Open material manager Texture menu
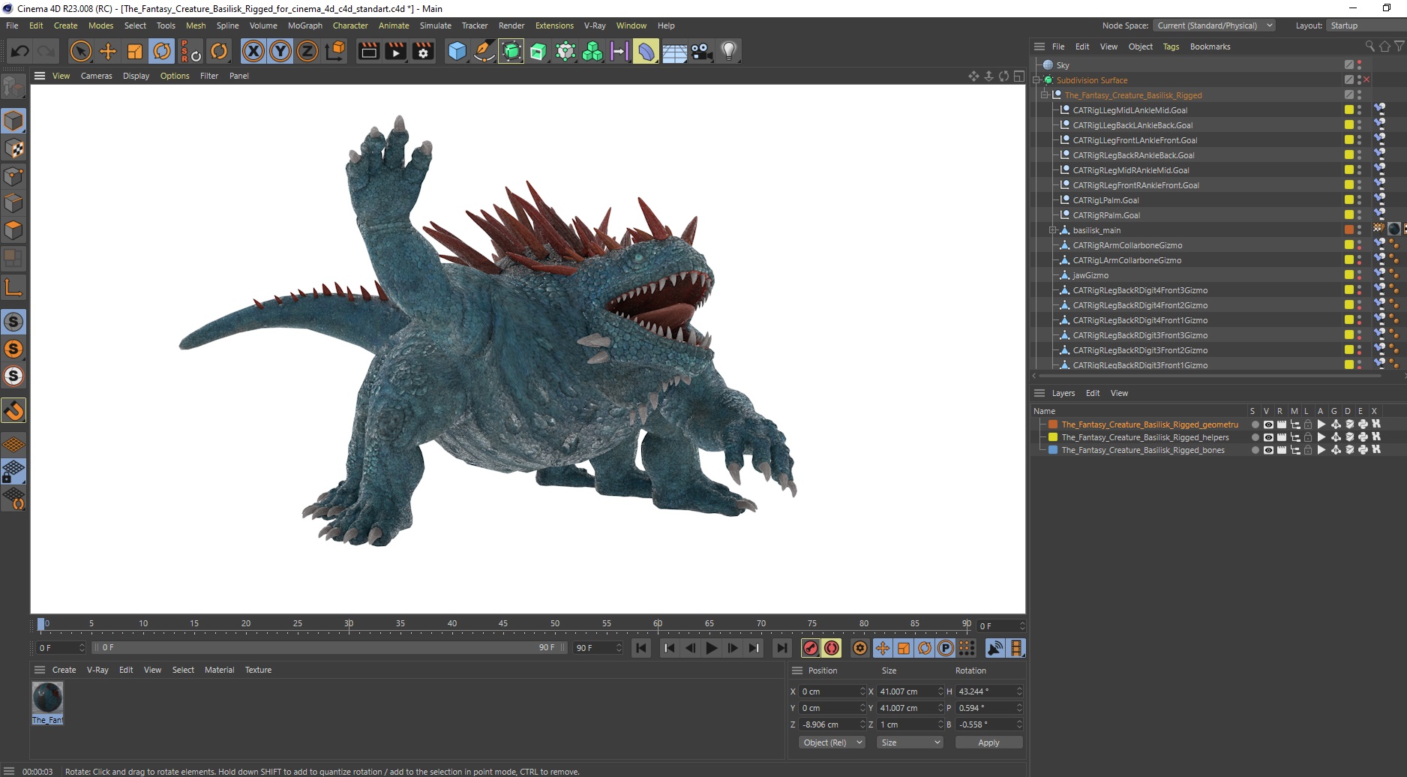This screenshot has height=777, width=1407. pos(258,670)
